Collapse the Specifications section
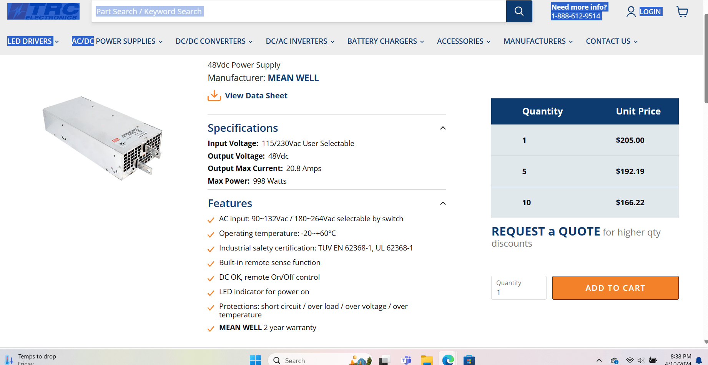The image size is (708, 365). pos(443,128)
